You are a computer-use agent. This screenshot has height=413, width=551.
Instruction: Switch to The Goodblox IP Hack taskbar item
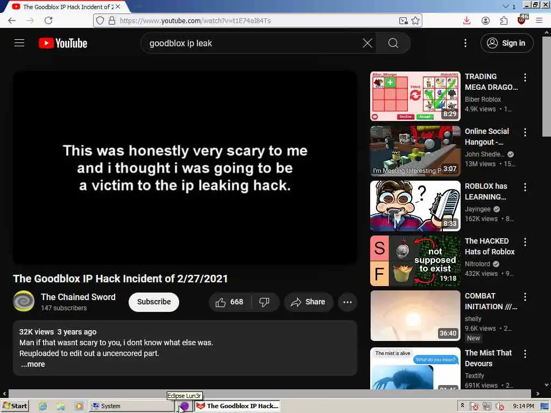(237, 406)
